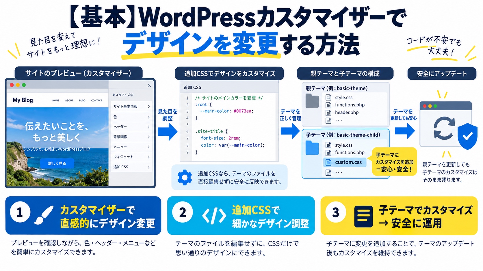The width and height of the screenshot is (483, 271).
Task: Click the 子テーマ basic-theme-child title
Action: pos(343,135)
